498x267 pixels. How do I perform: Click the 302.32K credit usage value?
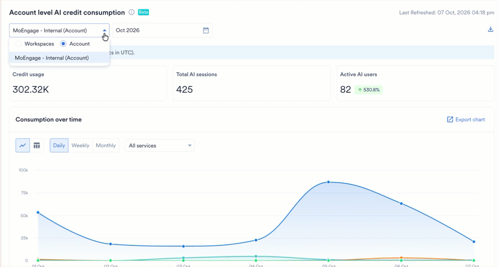(31, 89)
